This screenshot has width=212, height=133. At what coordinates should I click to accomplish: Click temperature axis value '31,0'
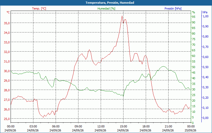pyautogui.click(x=7, y=61)
